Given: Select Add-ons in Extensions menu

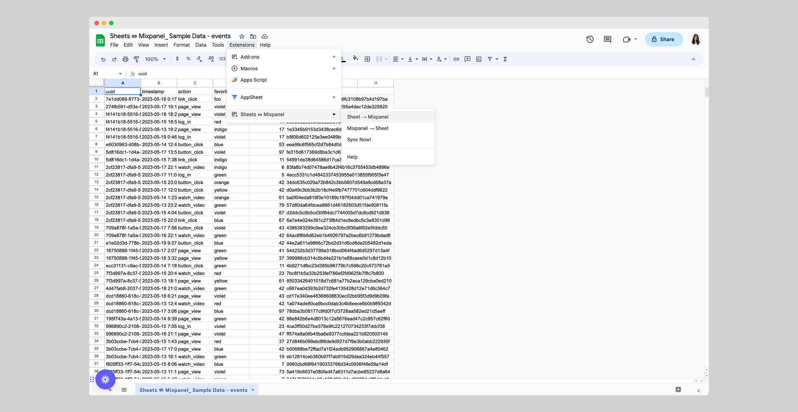Looking at the screenshot, I should pyautogui.click(x=284, y=57).
